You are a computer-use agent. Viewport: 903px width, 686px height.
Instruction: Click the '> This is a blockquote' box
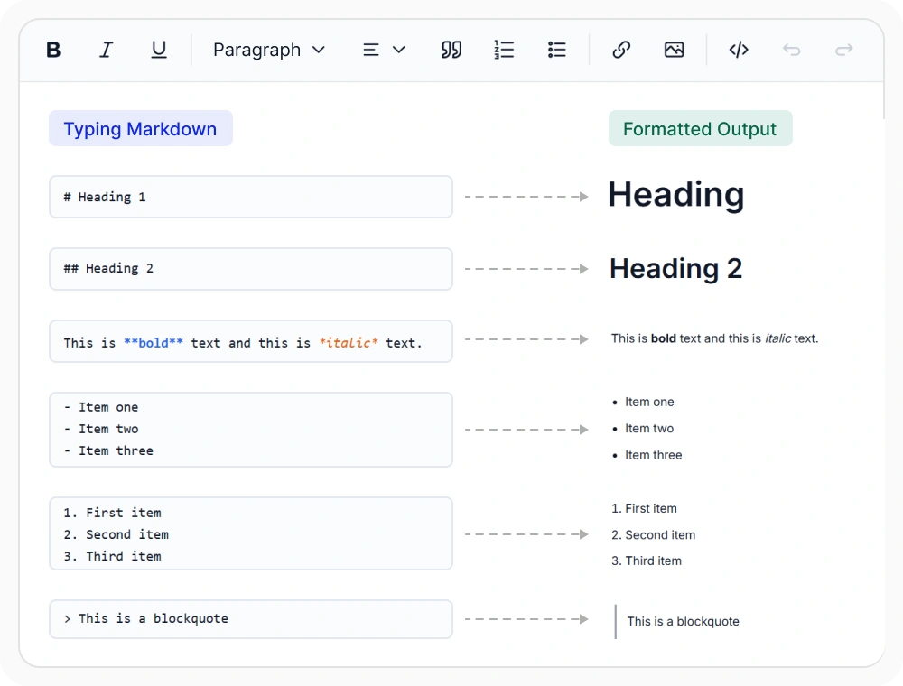[251, 619]
